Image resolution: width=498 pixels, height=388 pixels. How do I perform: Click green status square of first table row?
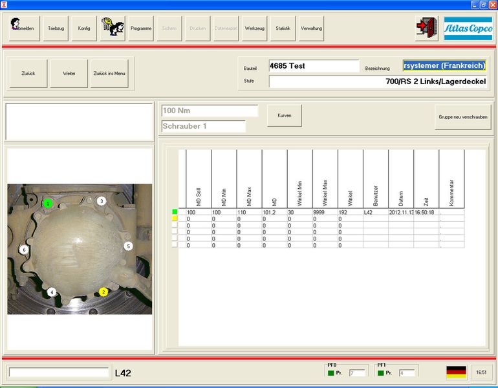click(175, 211)
